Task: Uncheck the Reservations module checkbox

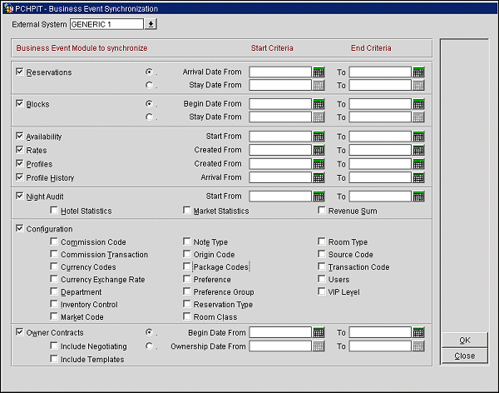Action: point(20,72)
